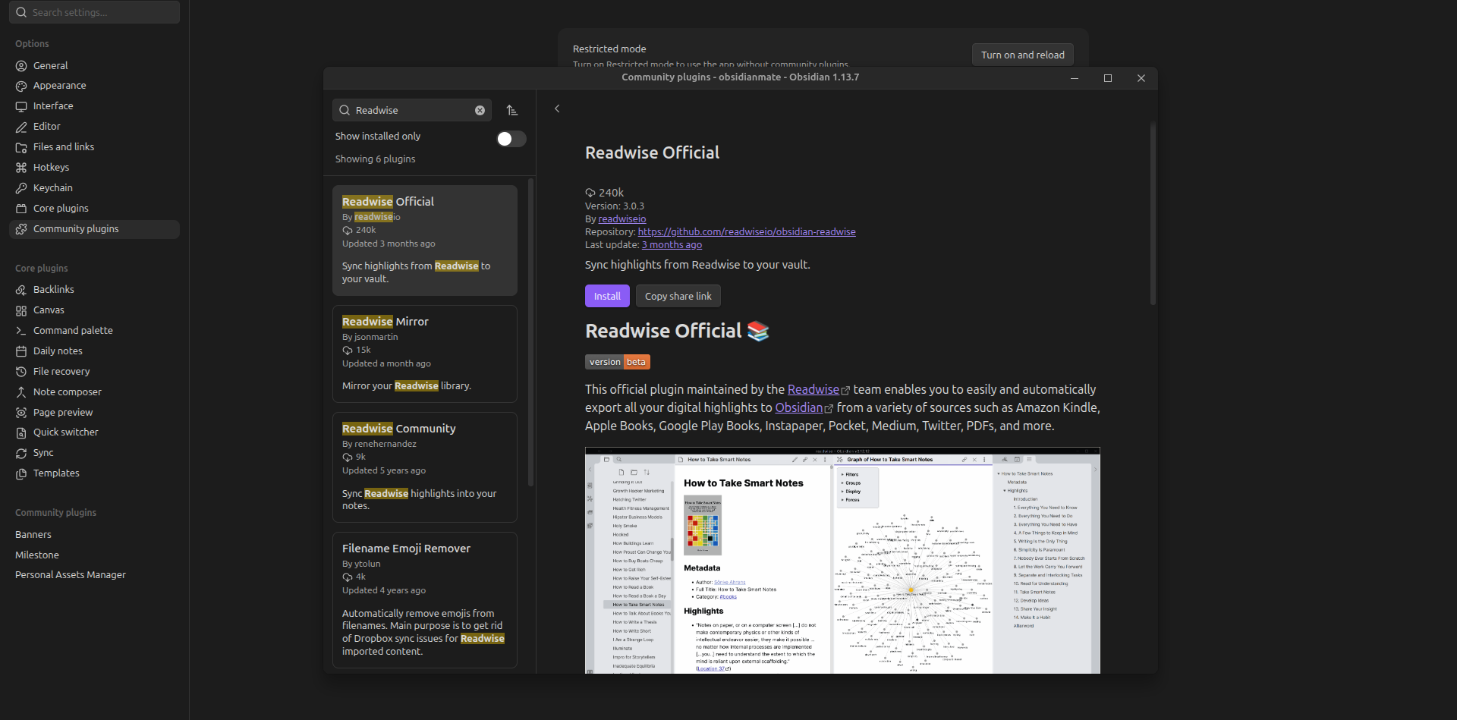
Task: Click the Quick switcher icon
Action: click(x=21, y=432)
